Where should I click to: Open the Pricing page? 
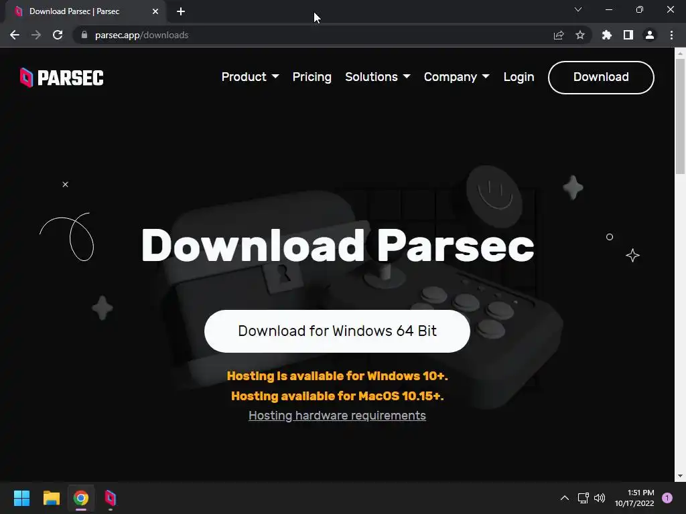point(312,77)
